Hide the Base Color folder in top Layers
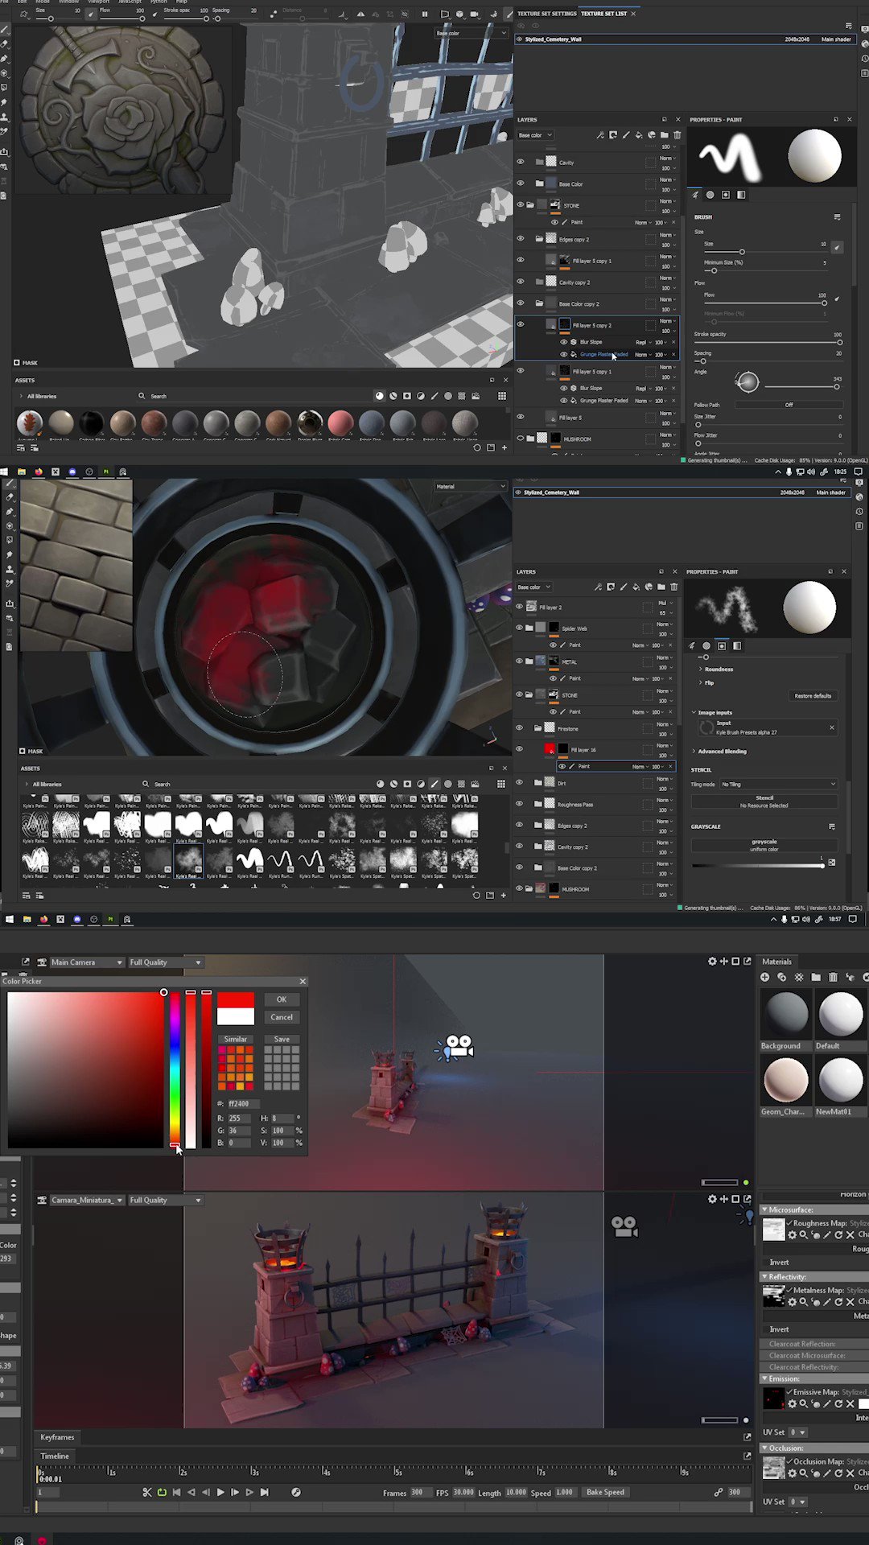 (520, 183)
